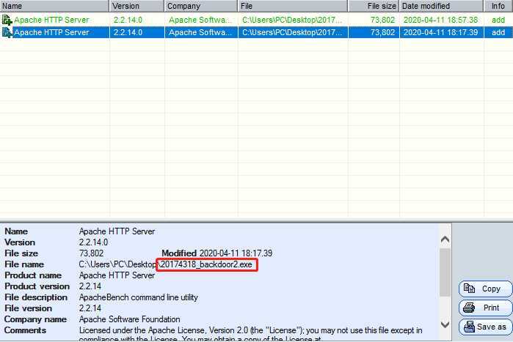The image size is (513, 342).
Task: Click the Copy button icon
Action: pyautogui.click(x=469, y=289)
